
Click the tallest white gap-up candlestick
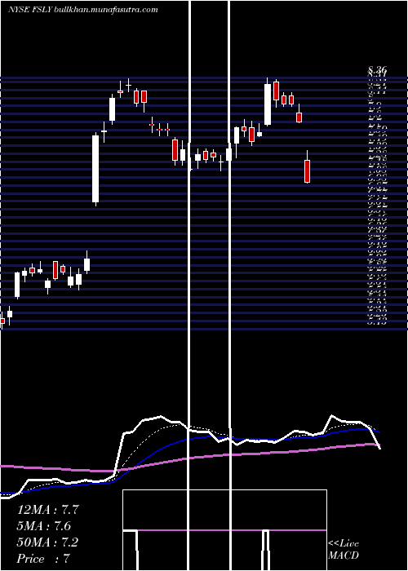95,169
